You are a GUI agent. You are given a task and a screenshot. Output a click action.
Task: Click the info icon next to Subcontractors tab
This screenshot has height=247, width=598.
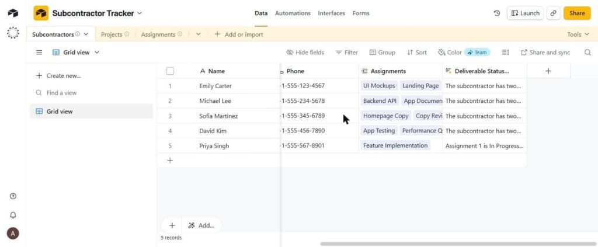[x=78, y=34]
